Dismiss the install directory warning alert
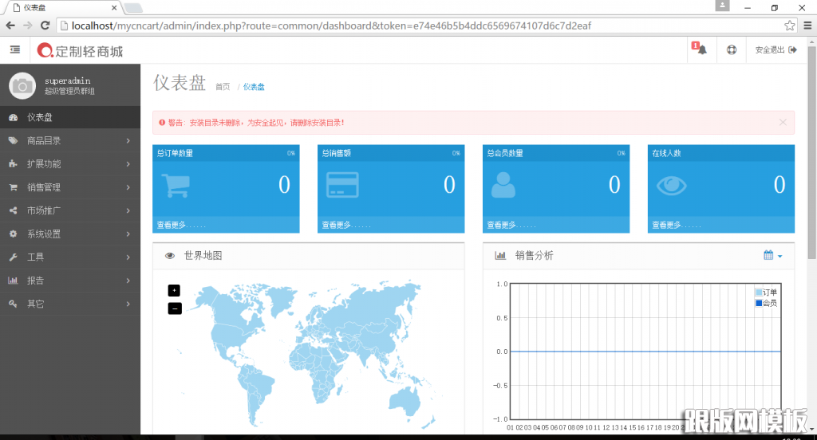This screenshot has width=817, height=440. [x=783, y=123]
